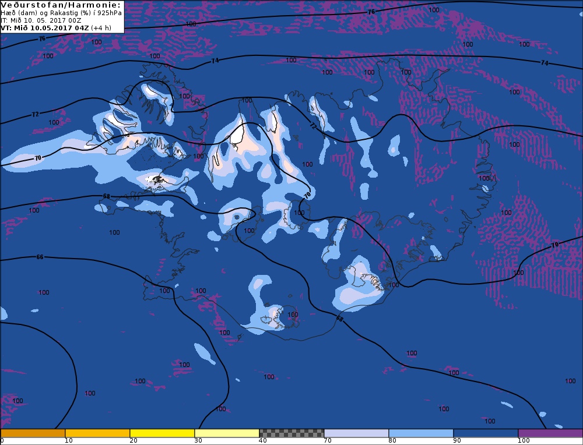The width and height of the screenshot is (583, 445).
Task: Choose the dark blue 90–100 legend swatch
Action: point(486,433)
